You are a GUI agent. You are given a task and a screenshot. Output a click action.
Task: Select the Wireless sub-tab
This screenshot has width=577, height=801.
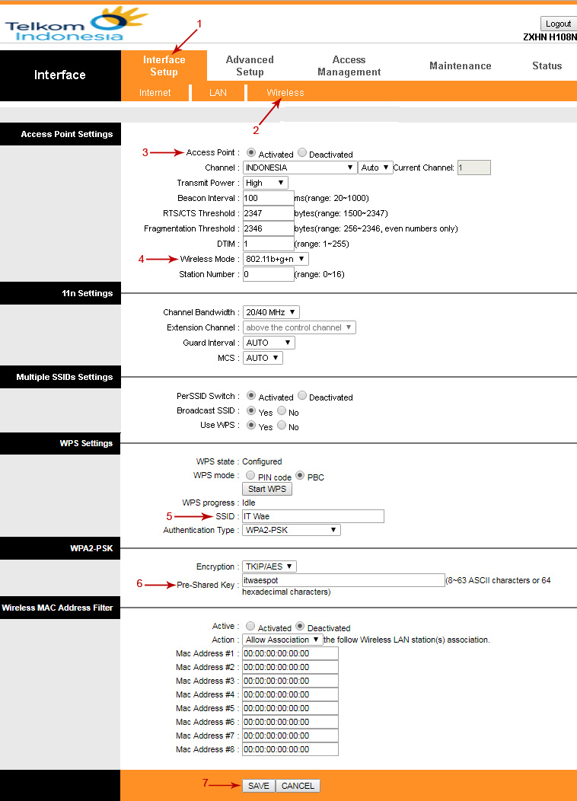click(x=285, y=92)
